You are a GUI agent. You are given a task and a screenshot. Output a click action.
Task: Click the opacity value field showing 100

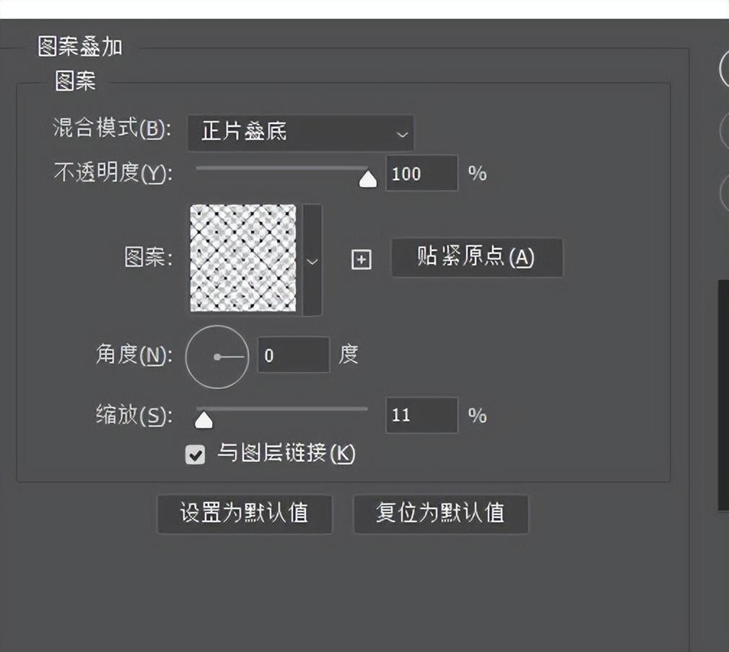[x=422, y=174]
